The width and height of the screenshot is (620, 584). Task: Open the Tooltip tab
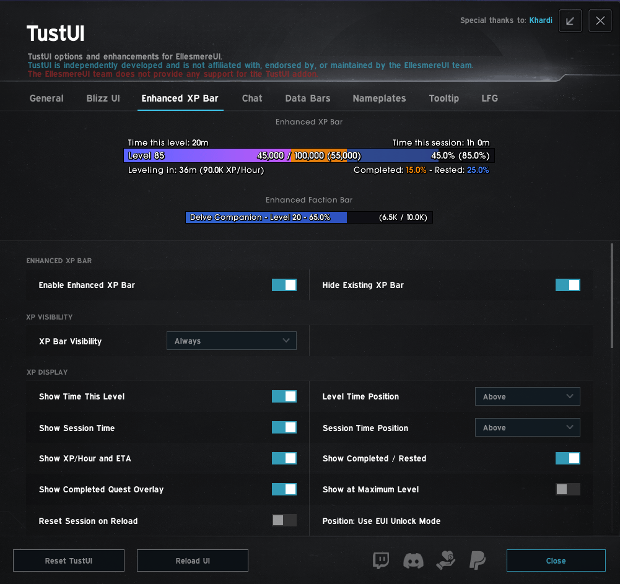[443, 98]
